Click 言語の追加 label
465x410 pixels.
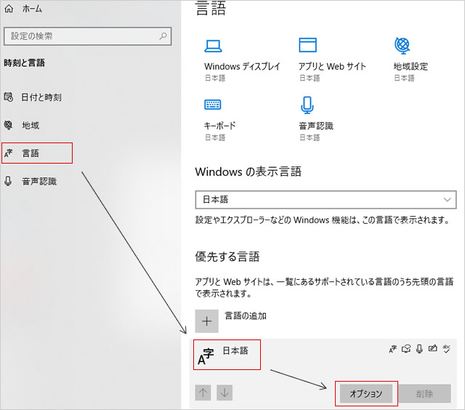pos(246,315)
